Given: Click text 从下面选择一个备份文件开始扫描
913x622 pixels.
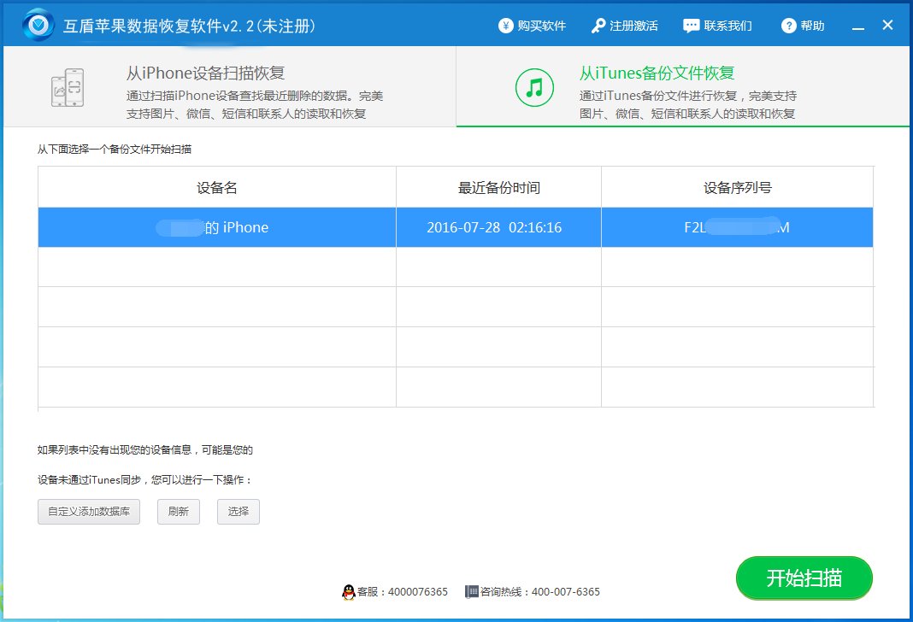Looking at the screenshot, I should click(x=115, y=149).
